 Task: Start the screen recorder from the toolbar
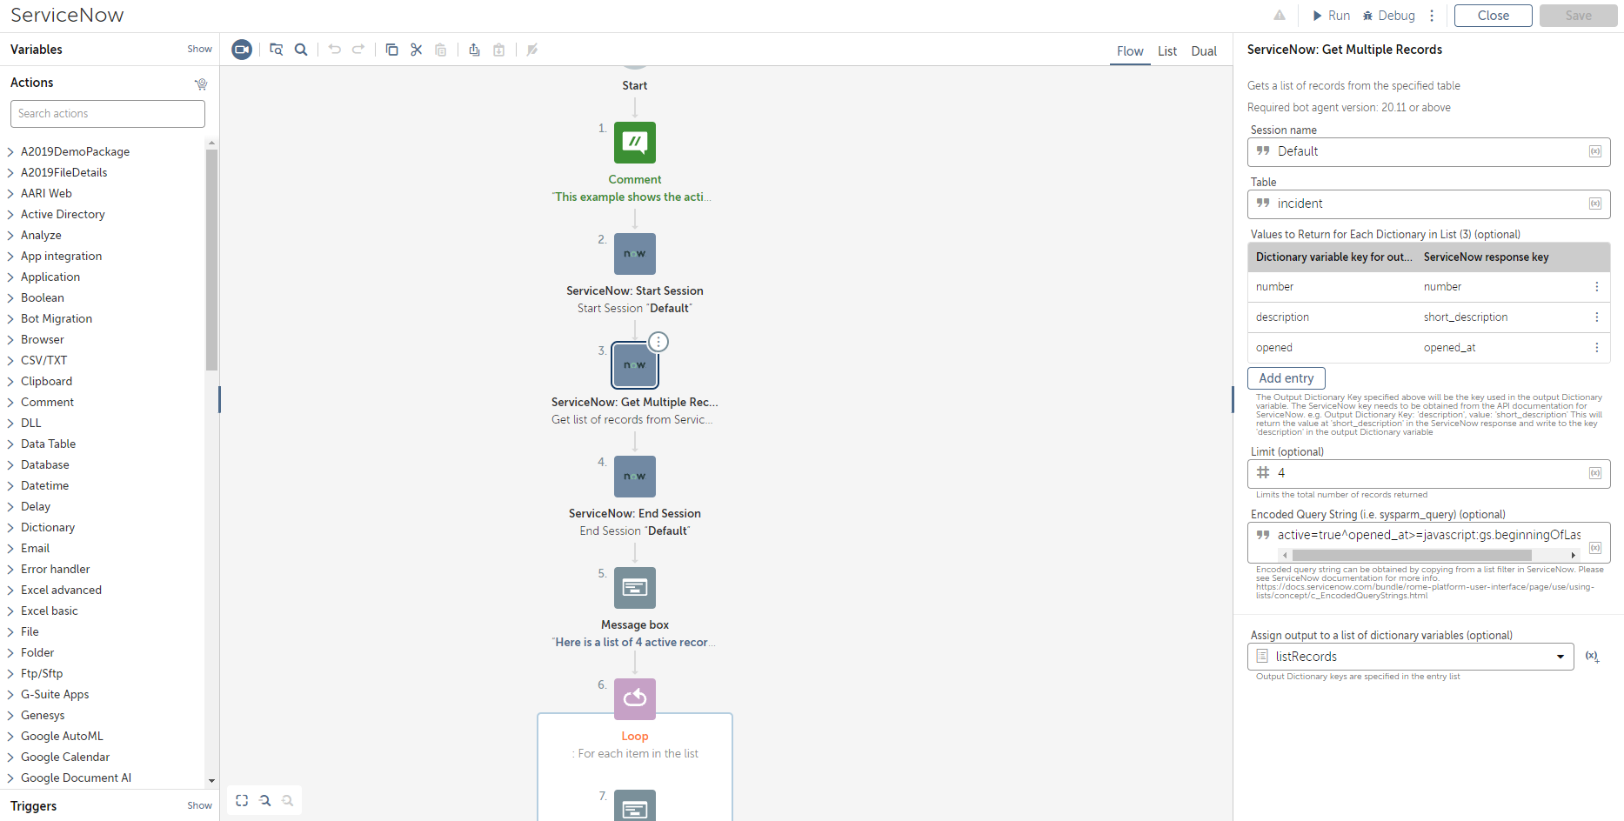tap(242, 50)
